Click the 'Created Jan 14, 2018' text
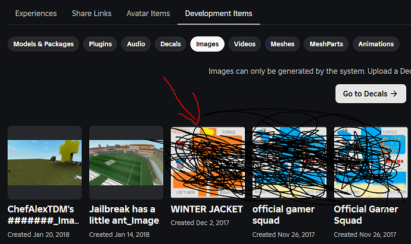This screenshot has width=411, height=244. point(119,235)
